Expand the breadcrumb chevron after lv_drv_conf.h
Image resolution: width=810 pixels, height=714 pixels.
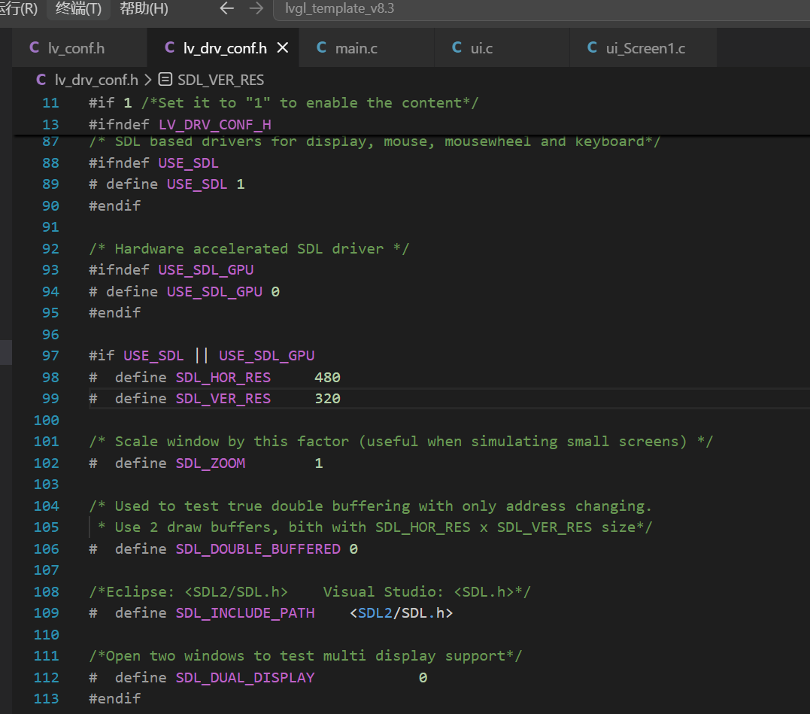pyautogui.click(x=147, y=80)
